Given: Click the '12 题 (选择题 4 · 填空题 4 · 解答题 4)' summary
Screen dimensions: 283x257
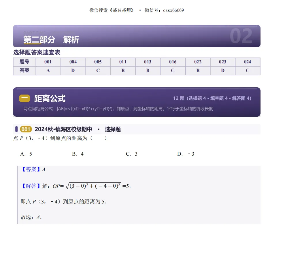Looking at the screenshot, I should pos(212,98).
